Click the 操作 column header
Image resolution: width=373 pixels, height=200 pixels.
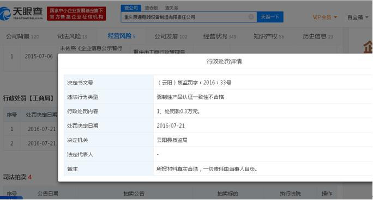pos(327,193)
